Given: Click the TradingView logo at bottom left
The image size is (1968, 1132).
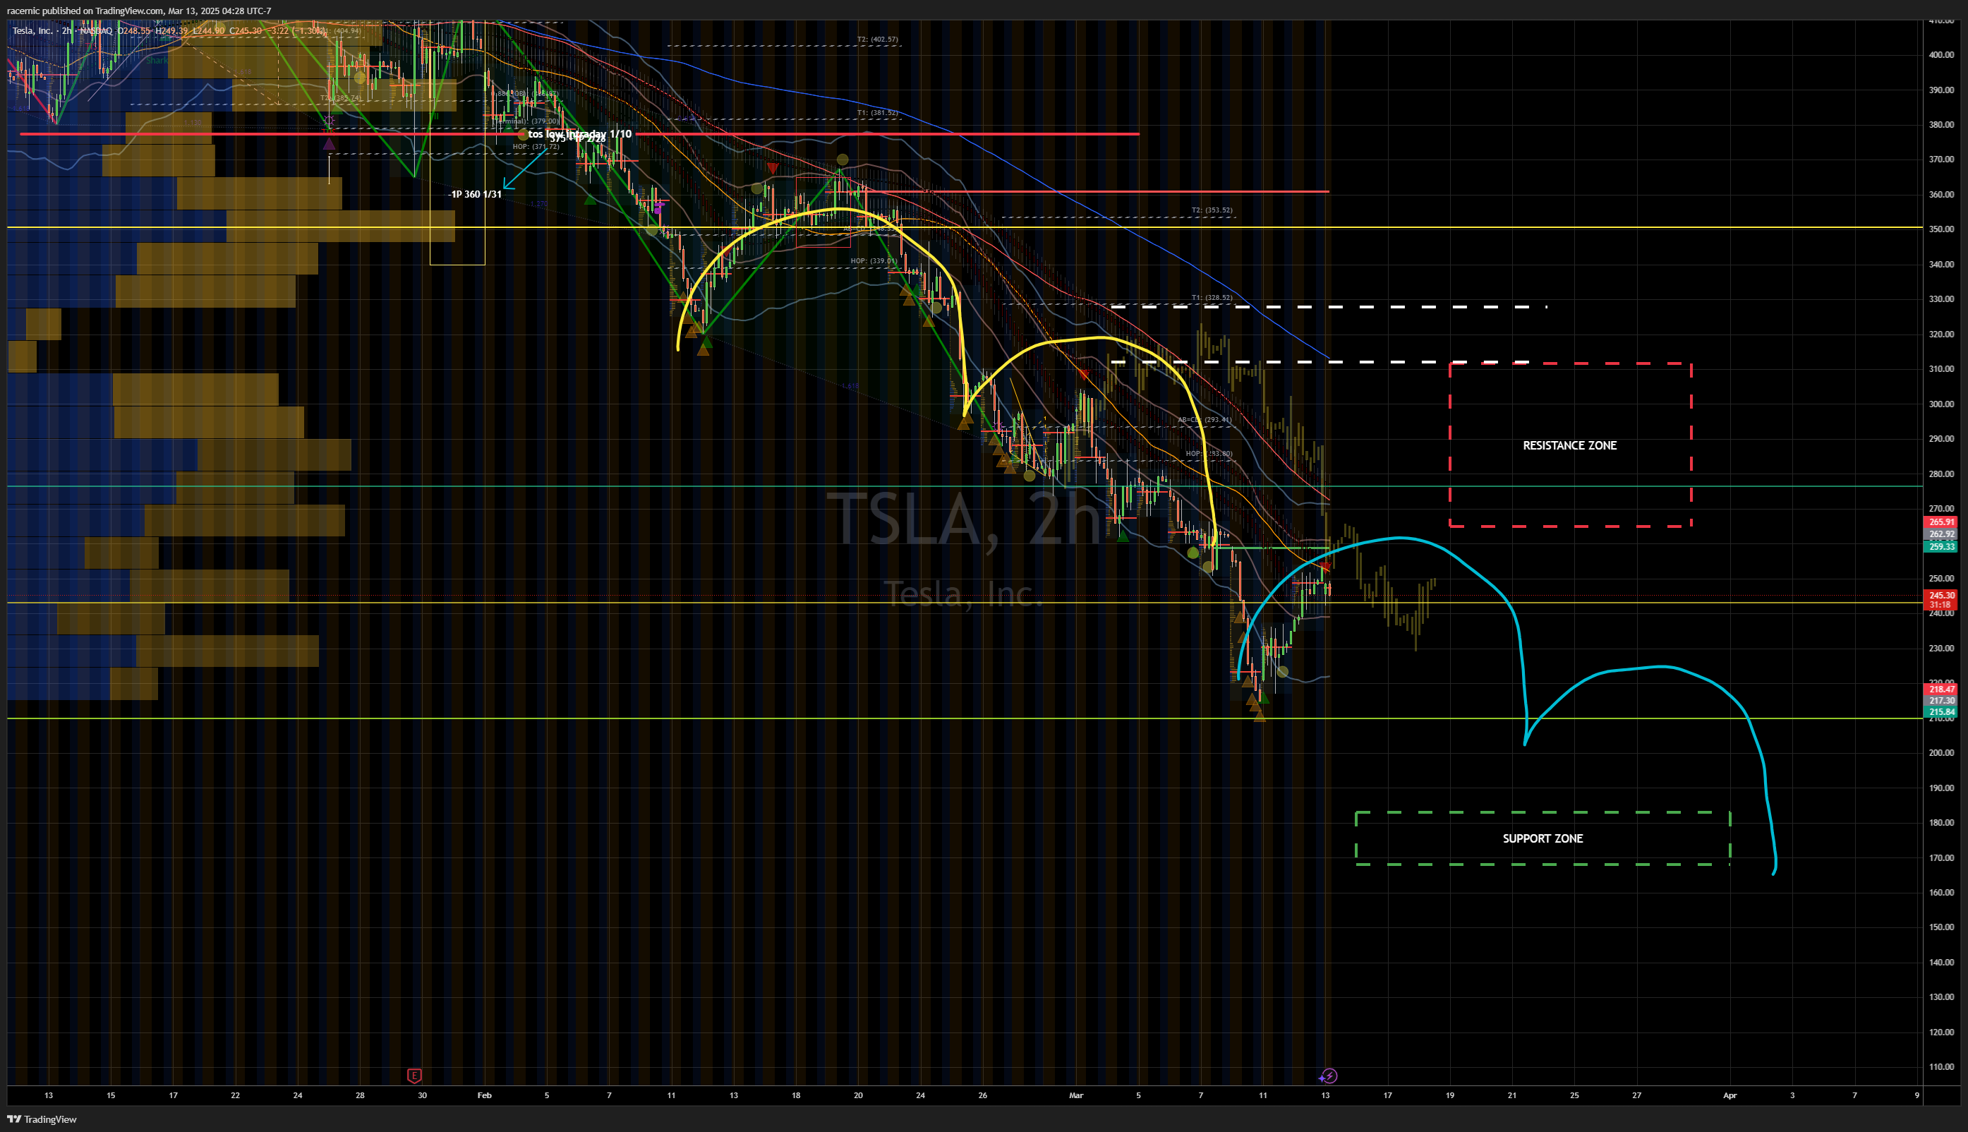Looking at the screenshot, I should coord(42,1119).
